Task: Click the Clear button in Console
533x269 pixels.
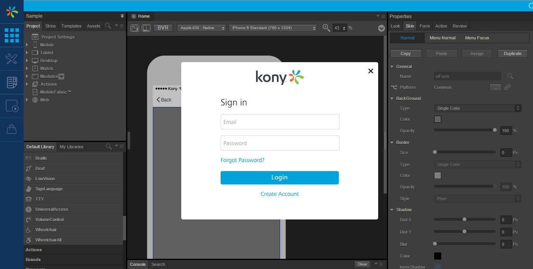Action: pyautogui.click(x=362, y=264)
